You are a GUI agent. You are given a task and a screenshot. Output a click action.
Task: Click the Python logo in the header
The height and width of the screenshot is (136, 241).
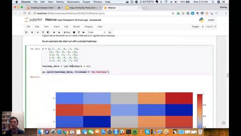tap(201, 20)
